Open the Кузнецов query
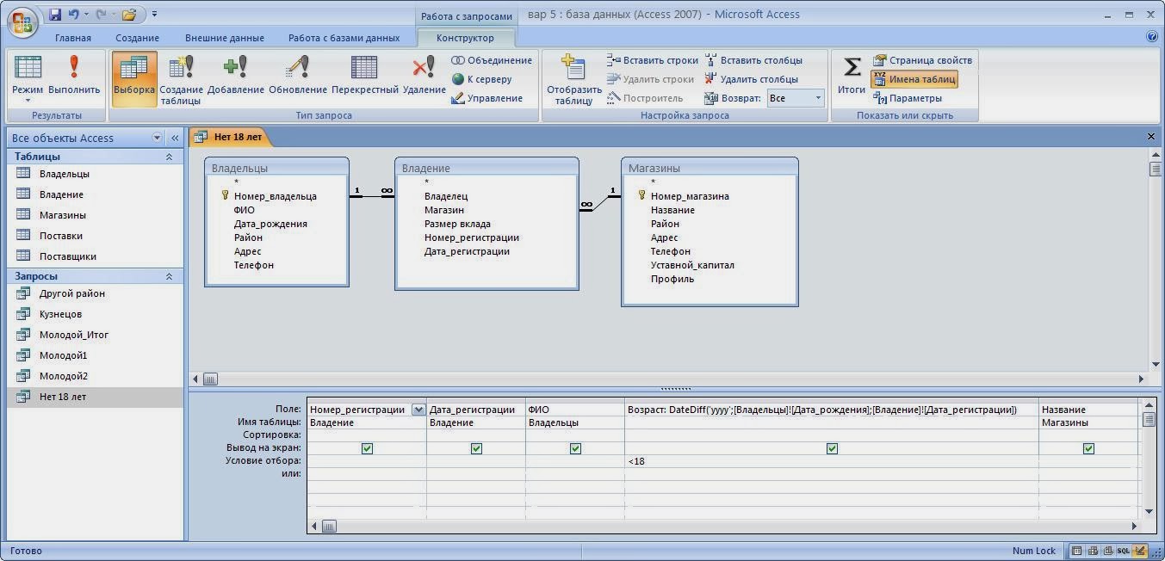The height and width of the screenshot is (561, 1165). tap(60, 314)
